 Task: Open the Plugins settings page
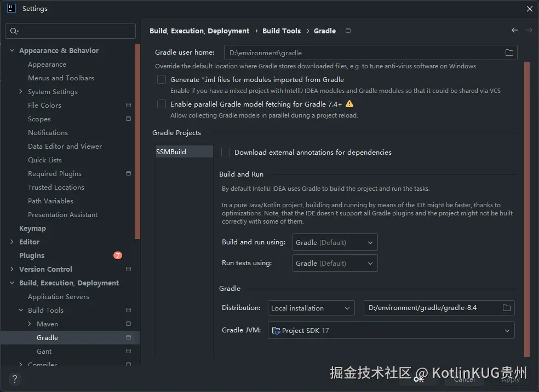coord(32,255)
